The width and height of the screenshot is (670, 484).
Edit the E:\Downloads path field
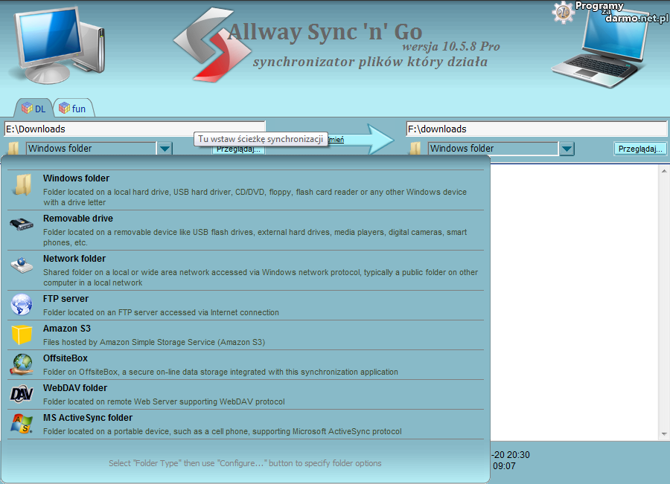click(x=134, y=129)
